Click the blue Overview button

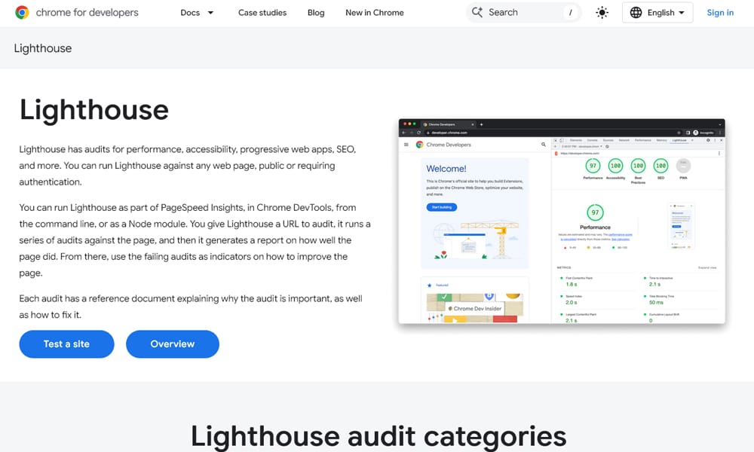tap(172, 344)
